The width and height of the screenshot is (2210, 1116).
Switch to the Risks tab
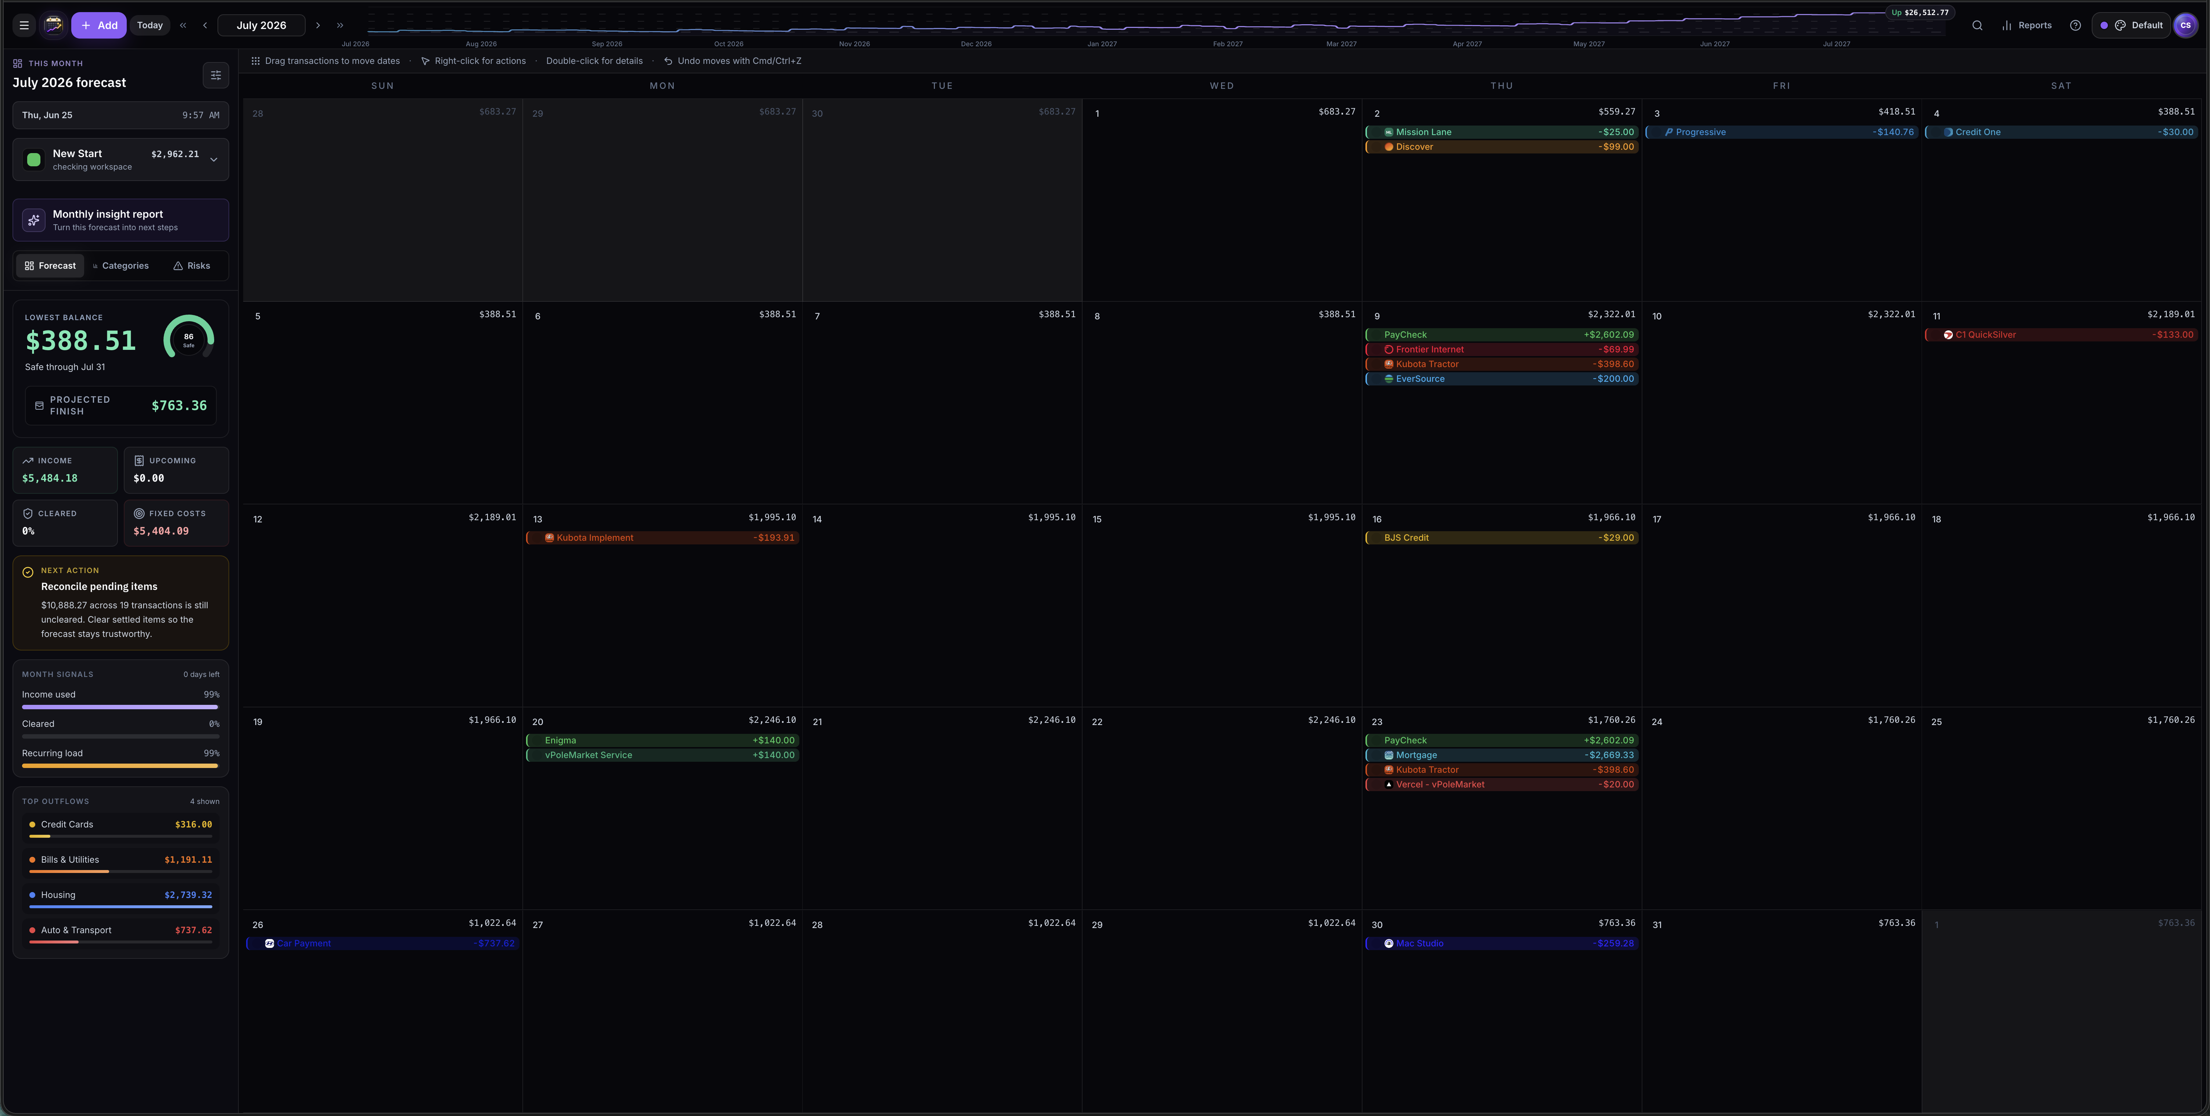(191, 266)
